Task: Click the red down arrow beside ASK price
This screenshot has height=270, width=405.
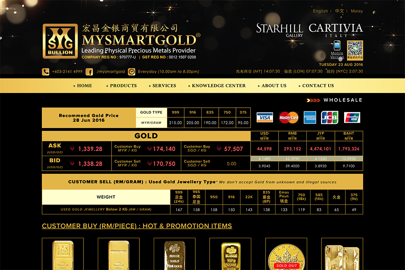Action: click(x=72, y=149)
